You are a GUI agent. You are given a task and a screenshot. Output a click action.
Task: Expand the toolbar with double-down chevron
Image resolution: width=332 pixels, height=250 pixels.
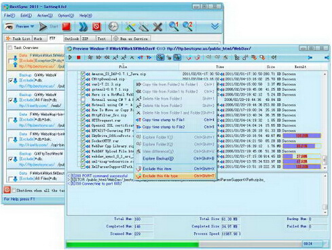[x=215, y=26]
